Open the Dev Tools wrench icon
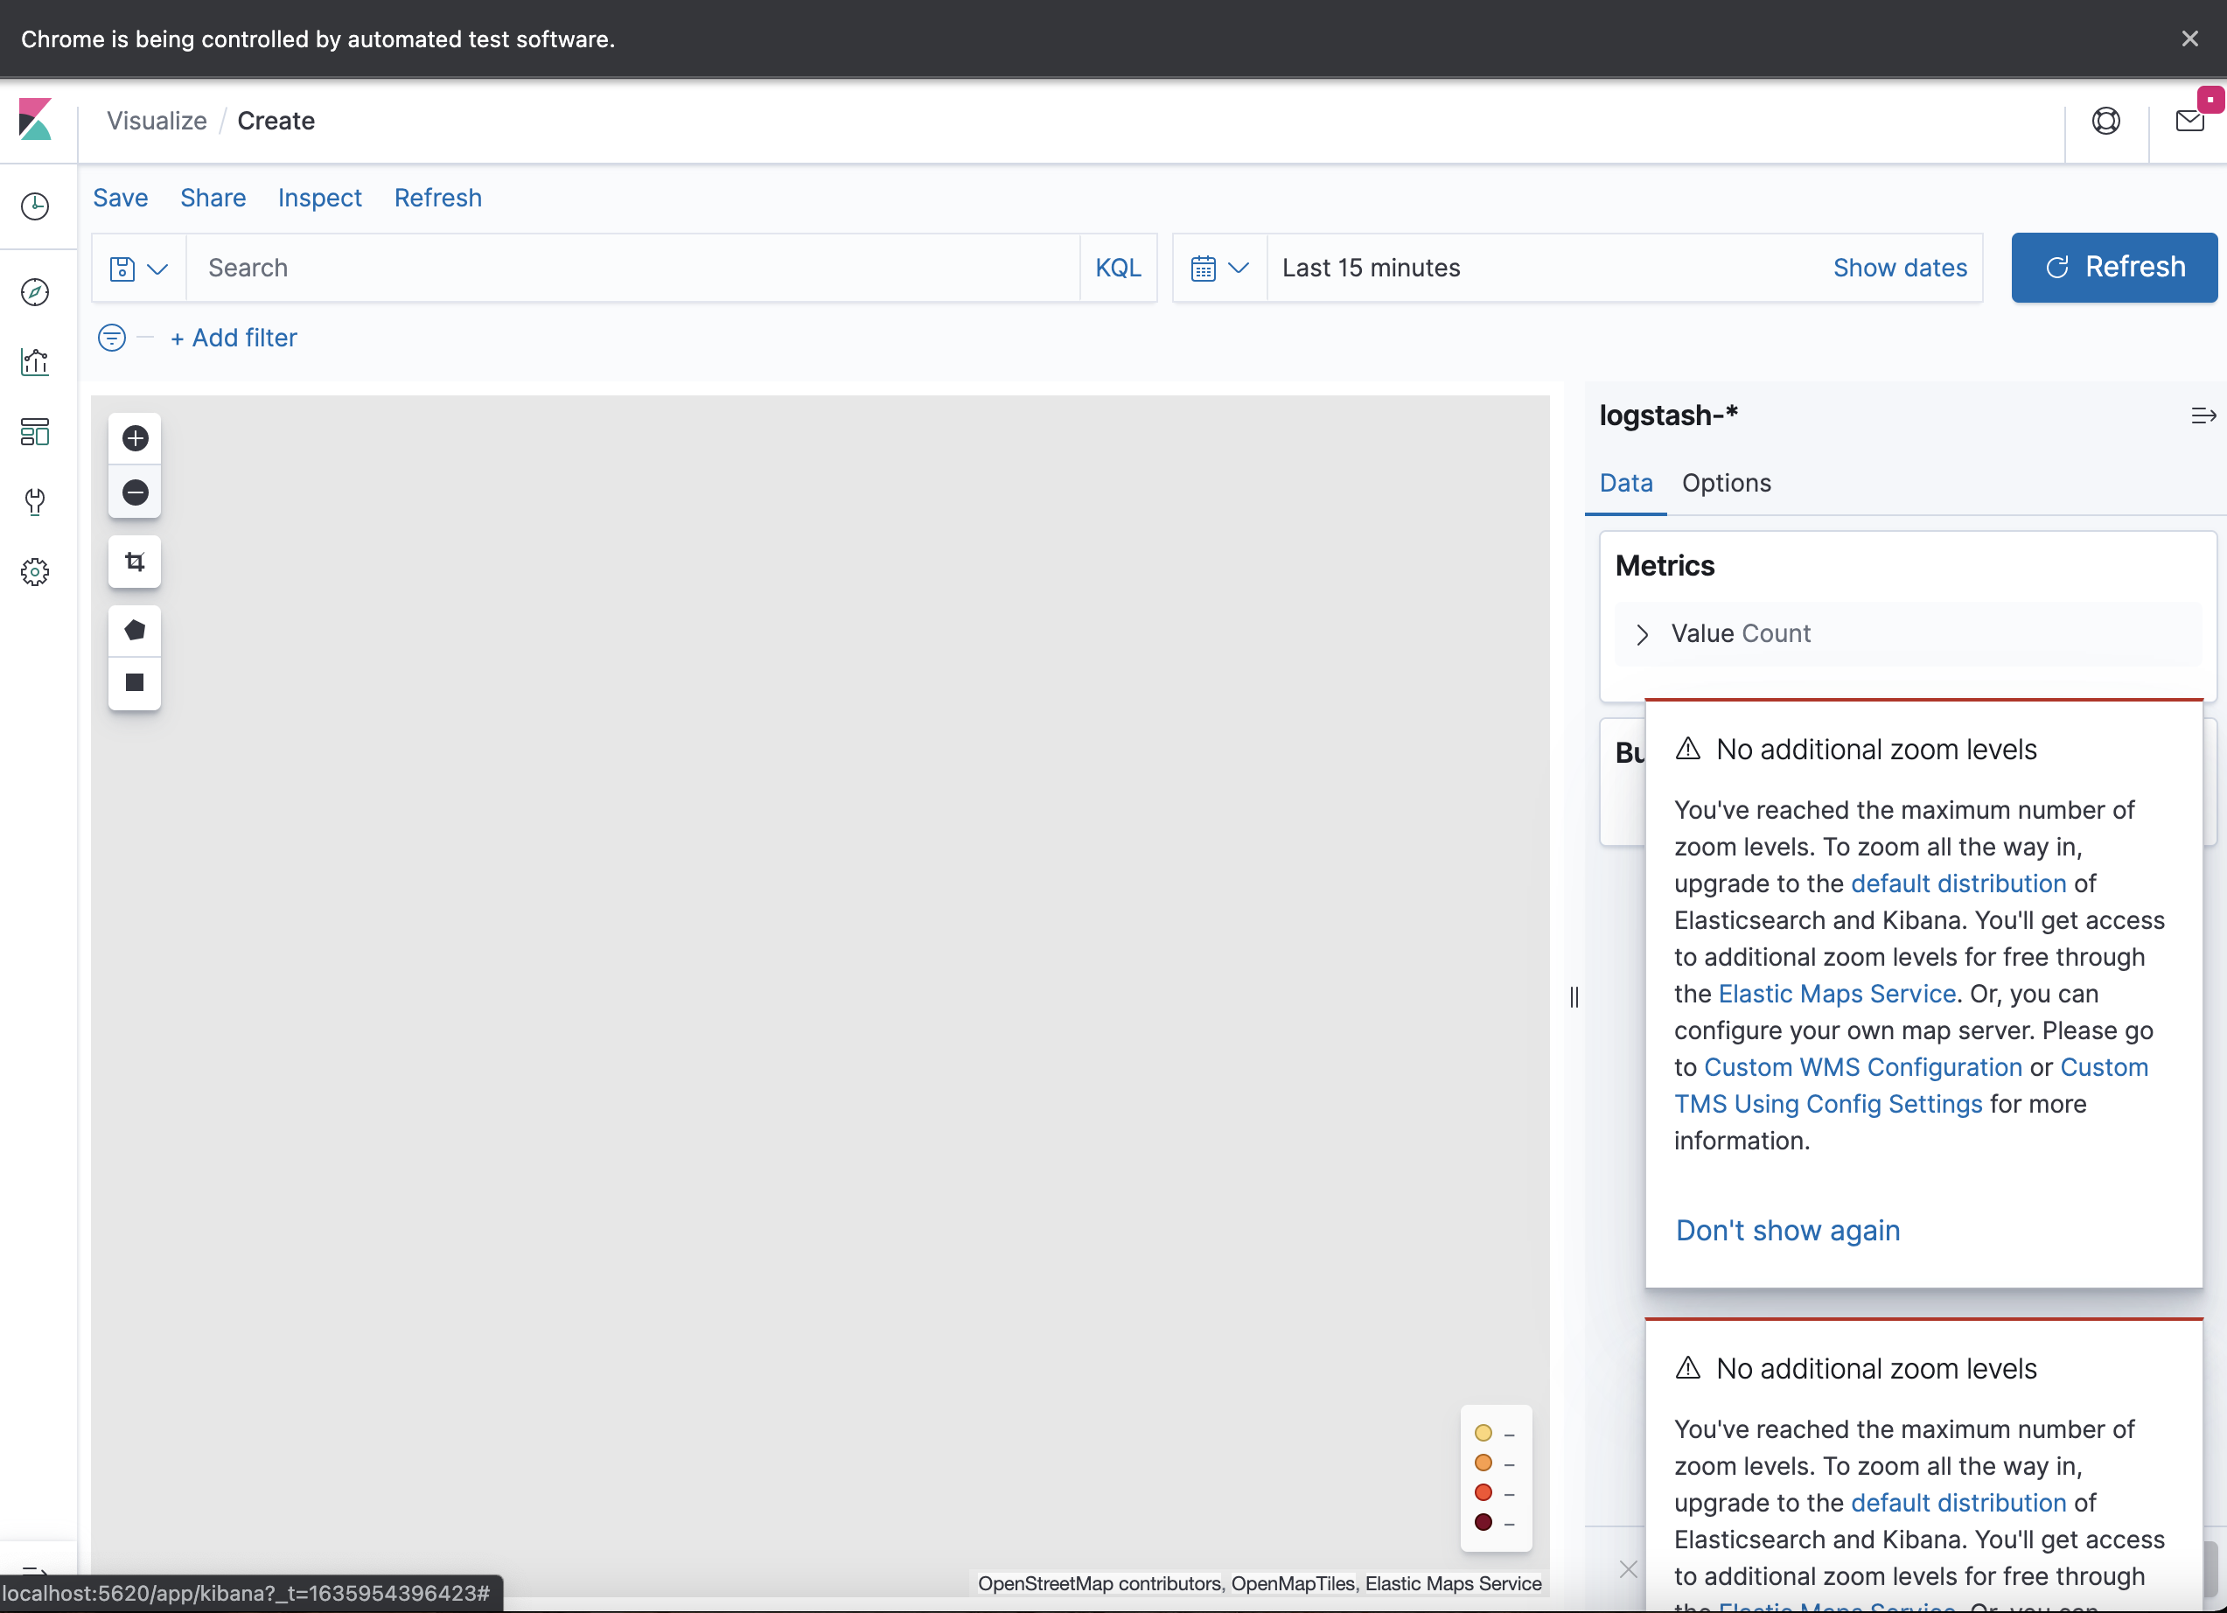2227x1613 pixels. coord(35,502)
